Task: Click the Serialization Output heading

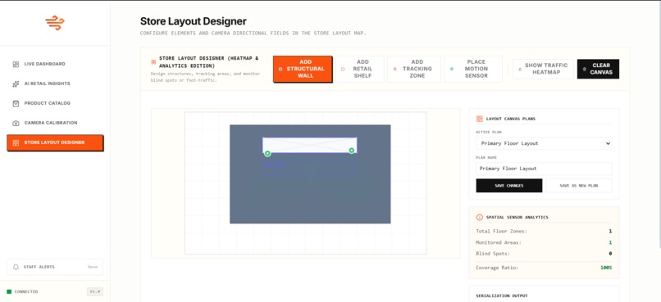Action: click(502, 296)
